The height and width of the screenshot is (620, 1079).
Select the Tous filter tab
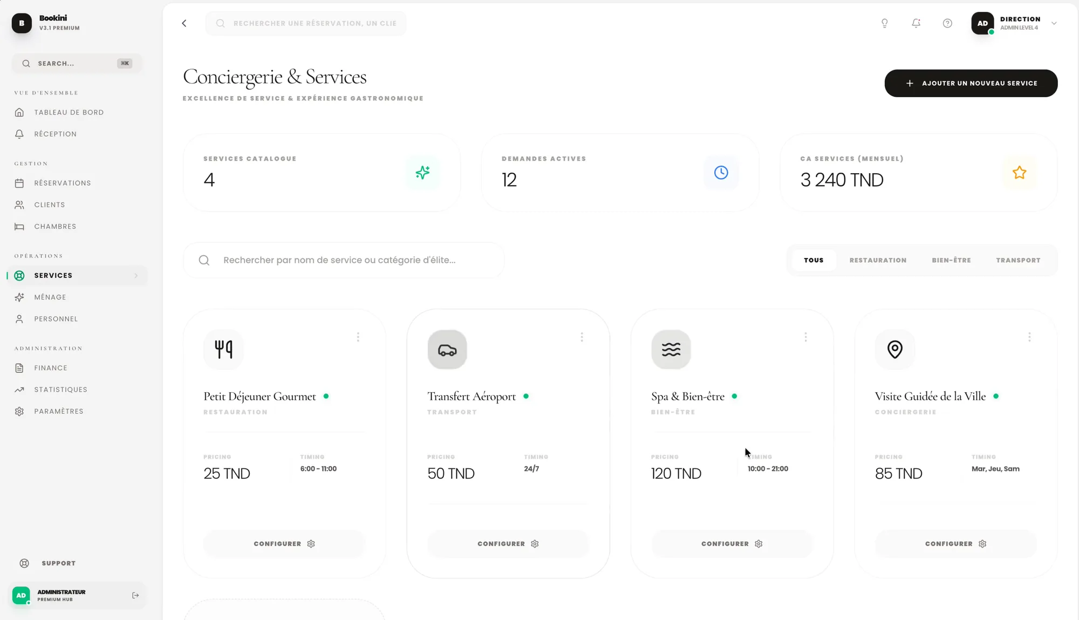[x=814, y=260]
